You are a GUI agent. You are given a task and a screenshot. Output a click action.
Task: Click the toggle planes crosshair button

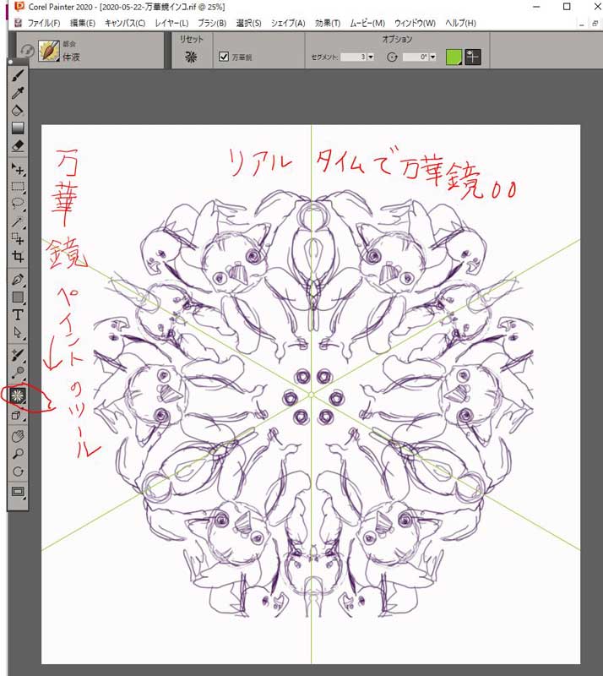(473, 57)
